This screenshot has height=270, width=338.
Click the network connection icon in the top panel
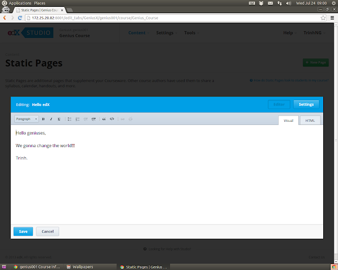point(279,3)
